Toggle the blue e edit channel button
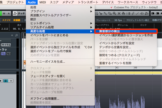Viewport: 162px width, 108px height. tap(6, 81)
